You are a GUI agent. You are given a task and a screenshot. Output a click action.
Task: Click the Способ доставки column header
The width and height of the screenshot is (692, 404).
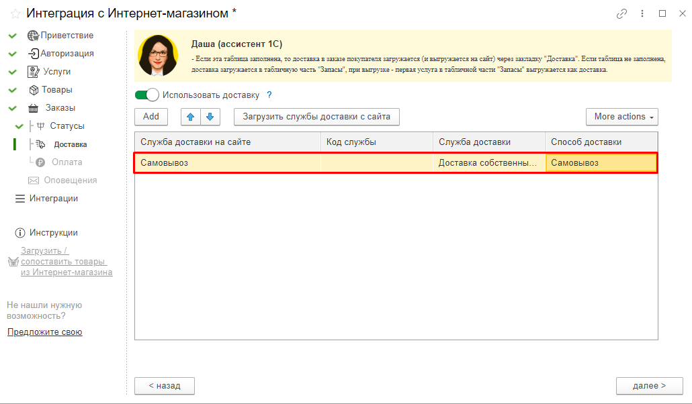pyautogui.click(x=601, y=142)
